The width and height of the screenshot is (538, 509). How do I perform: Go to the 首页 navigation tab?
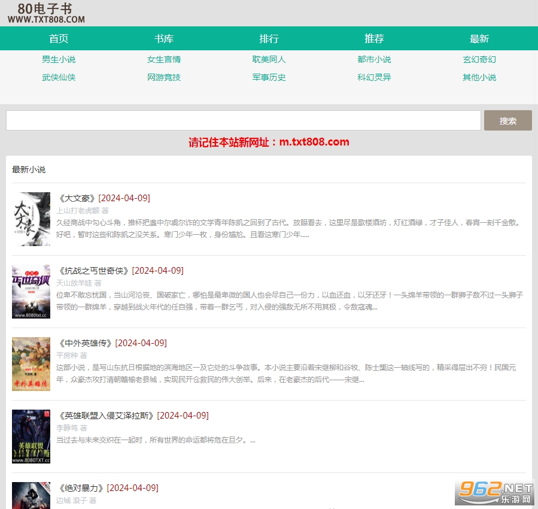point(59,39)
